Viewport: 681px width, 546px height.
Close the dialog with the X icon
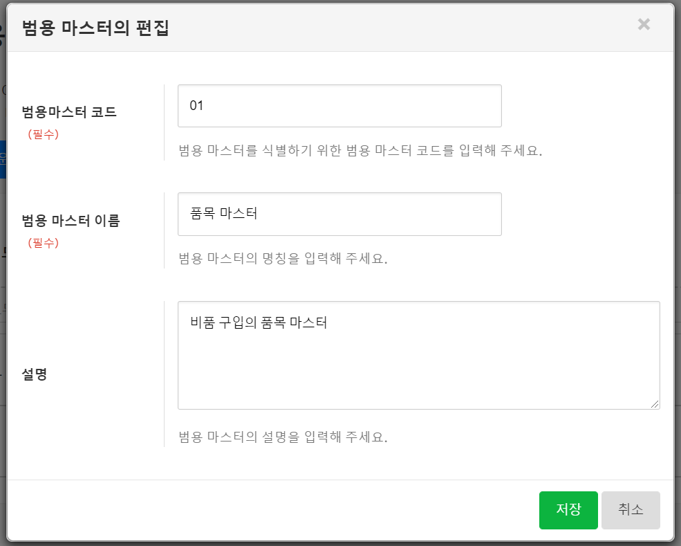click(x=644, y=25)
